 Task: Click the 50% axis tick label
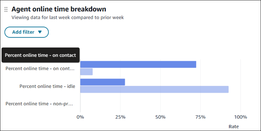(x=160, y=117)
